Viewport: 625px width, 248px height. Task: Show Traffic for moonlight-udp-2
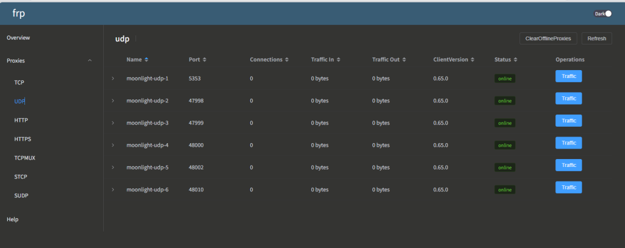[x=568, y=98]
